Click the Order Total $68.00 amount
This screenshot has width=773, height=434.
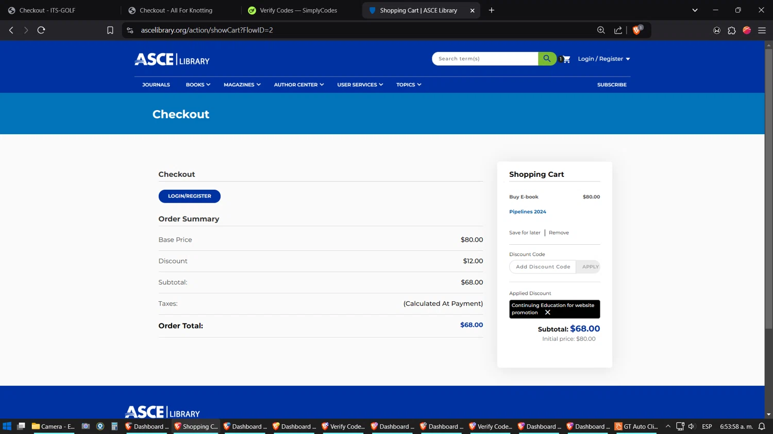(472, 325)
